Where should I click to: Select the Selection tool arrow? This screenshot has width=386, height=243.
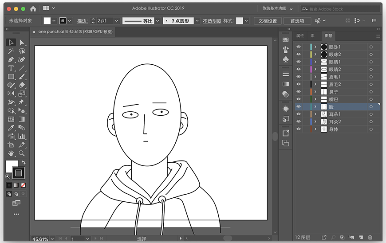11,43
